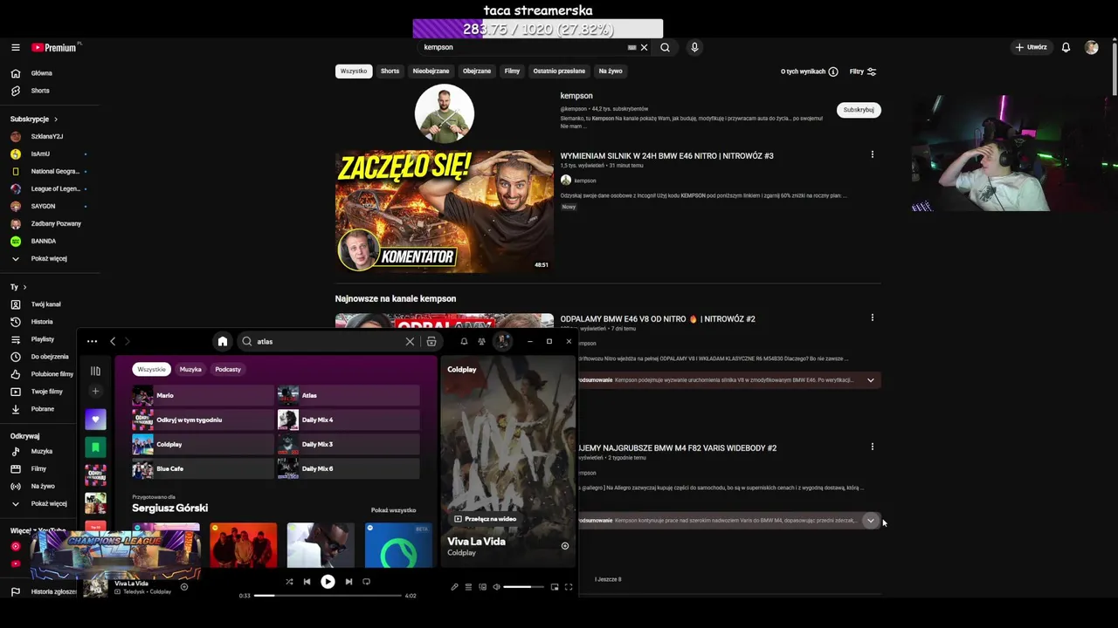1118x628 pixels.
Task: Open Spotify connect to a device icon
Action: (482, 587)
